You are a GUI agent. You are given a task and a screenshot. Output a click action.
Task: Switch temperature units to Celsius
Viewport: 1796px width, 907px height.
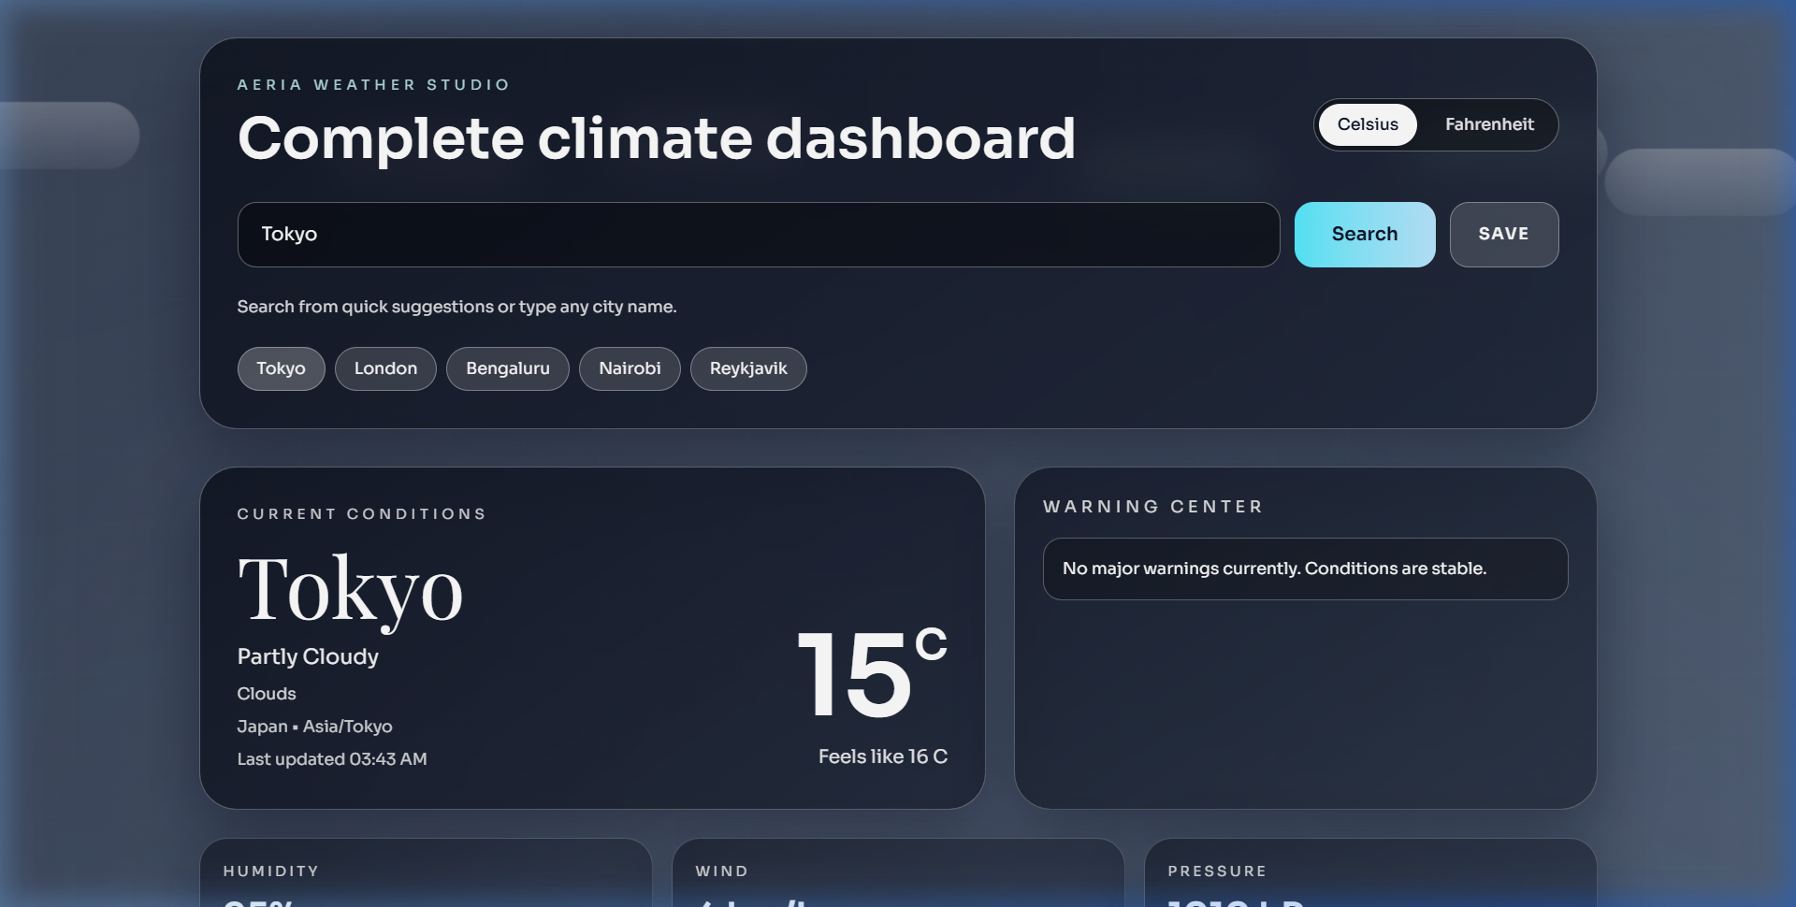point(1368,124)
